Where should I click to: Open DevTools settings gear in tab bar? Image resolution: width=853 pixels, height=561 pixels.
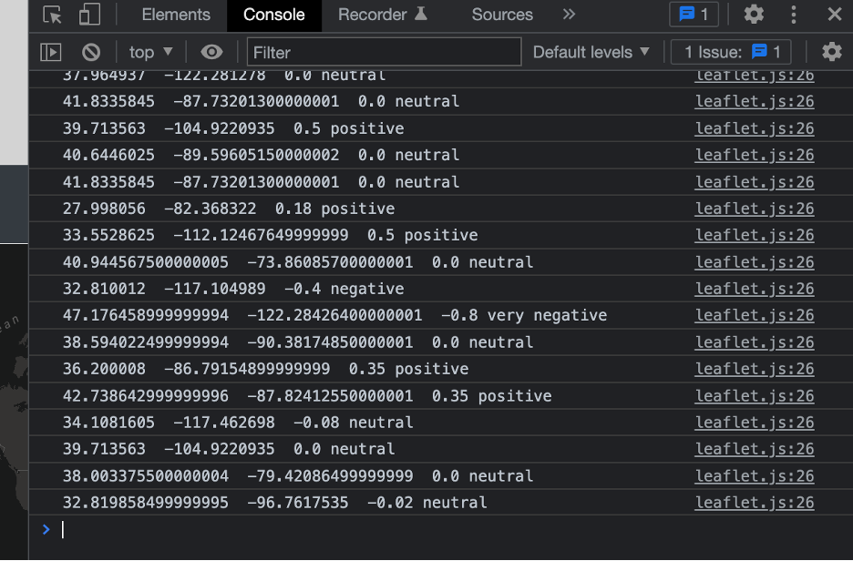pyautogui.click(x=754, y=15)
